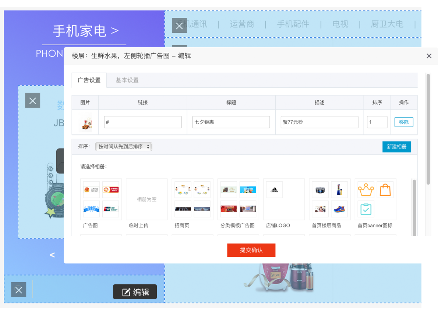Open the 分类模板广告图 album
Image resolution: width=438 pixels, height=311 pixels.
(x=238, y=199)
